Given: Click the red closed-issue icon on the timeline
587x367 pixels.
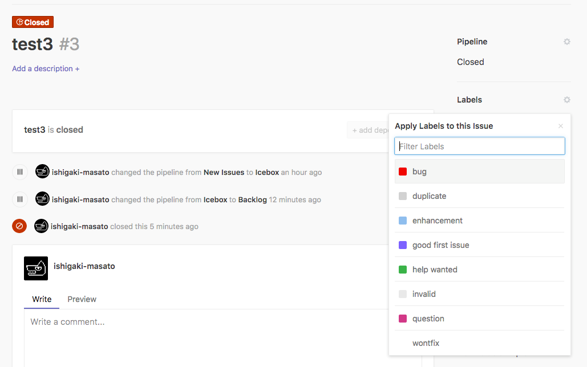Looking at the screenshot, I should pyautogui.click(x=19, y=226).
